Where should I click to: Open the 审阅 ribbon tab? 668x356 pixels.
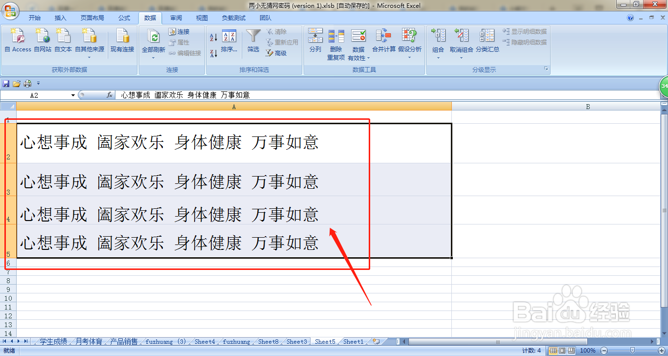click(176, 18)
